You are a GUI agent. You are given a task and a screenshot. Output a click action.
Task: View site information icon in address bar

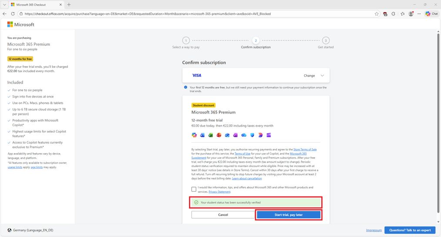21,14
